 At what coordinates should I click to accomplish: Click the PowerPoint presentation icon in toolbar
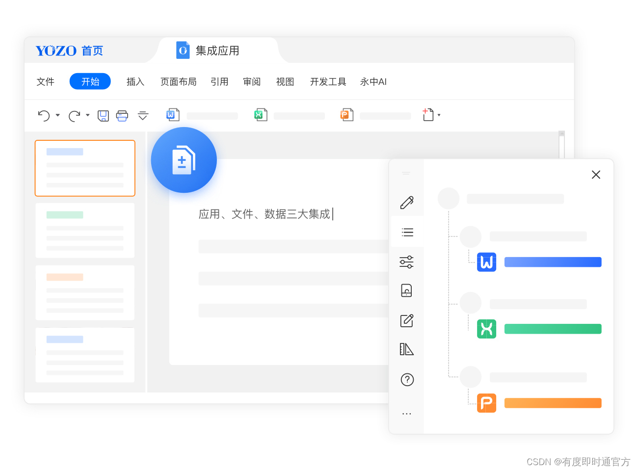pos(347,115)
